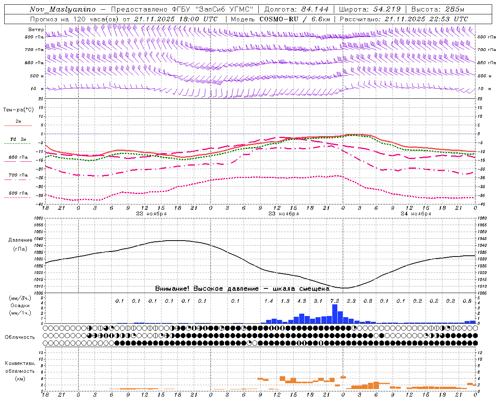The image size is (498, 398).
Task: Click the 'Тем-ра(°C)' temperature panel label
Action: 19,110
